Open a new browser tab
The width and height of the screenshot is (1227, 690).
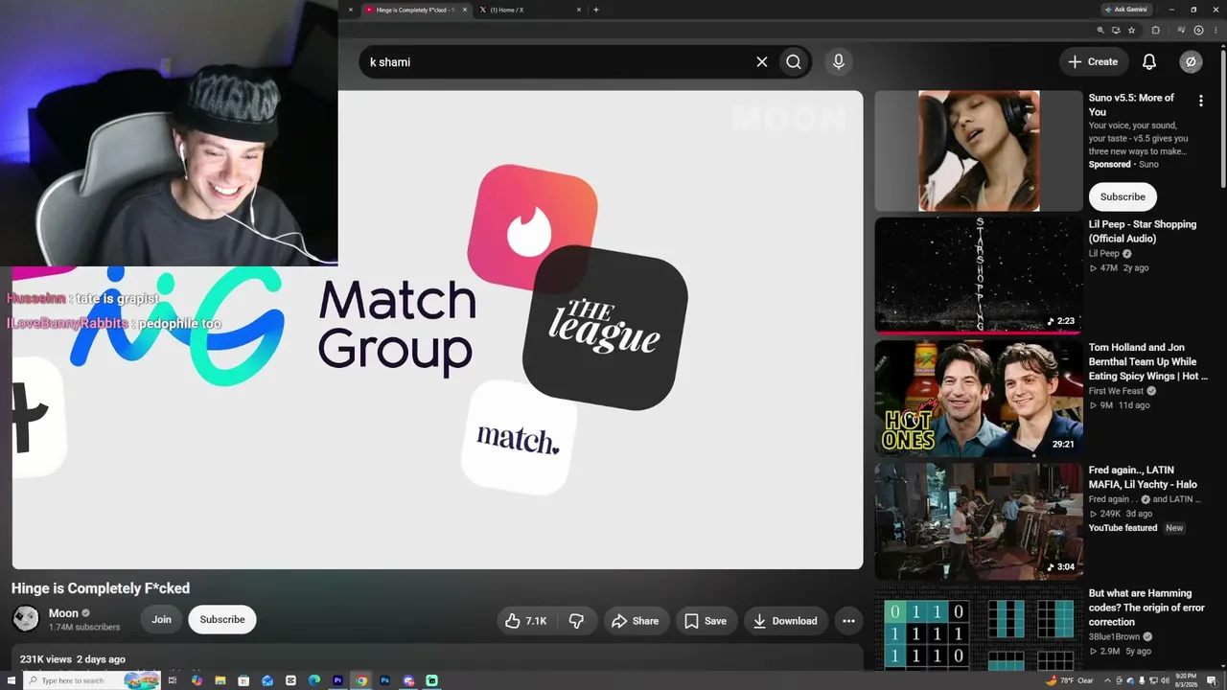pyautogui.click(x=596, y=10)
